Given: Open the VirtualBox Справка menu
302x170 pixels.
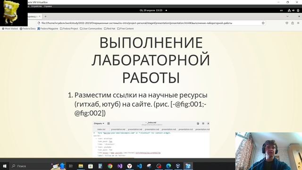Looking at the screenshot, I should coord(48,6).
